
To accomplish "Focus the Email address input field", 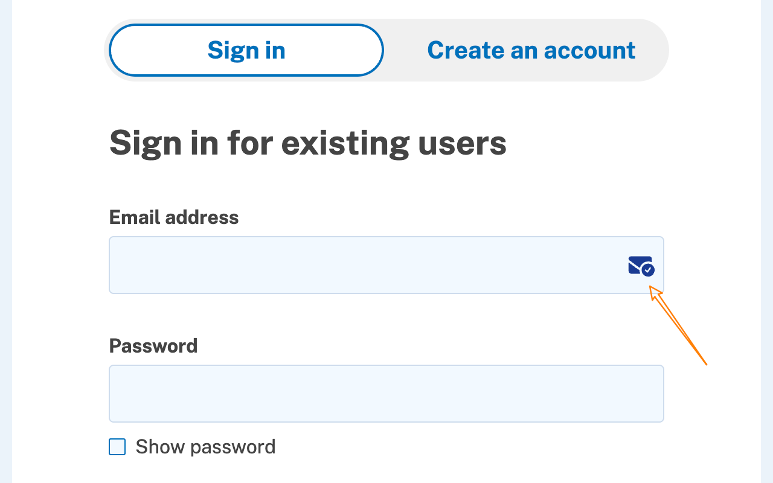I will (362, 265).
